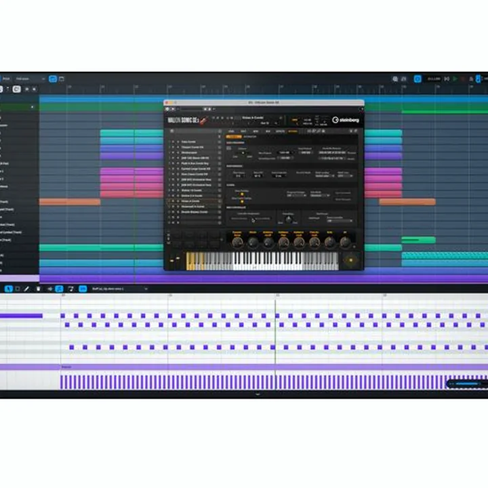This screenshot has height=488, width=488.
Task: Click the sphere control pad beside the keyboard
Action: click(x=351, y=260)
